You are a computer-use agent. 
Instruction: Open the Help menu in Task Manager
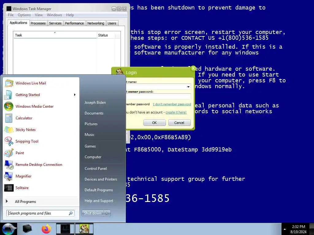point(70,15)
